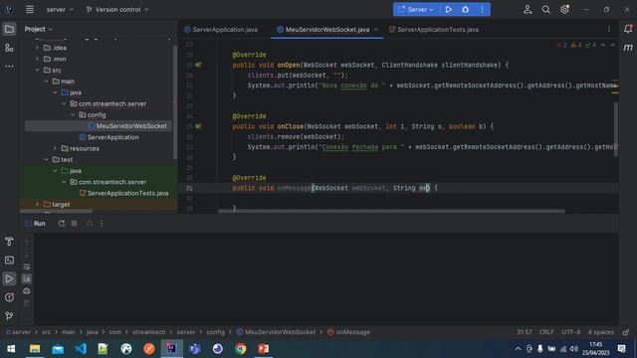
Task: Open IDE settings gear
Action: coord(564,9)
